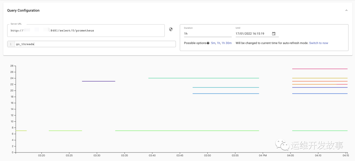Viewport: 355px width, 161px height.
Task: Click the light blue line at 21
Action: coord(226,88)
